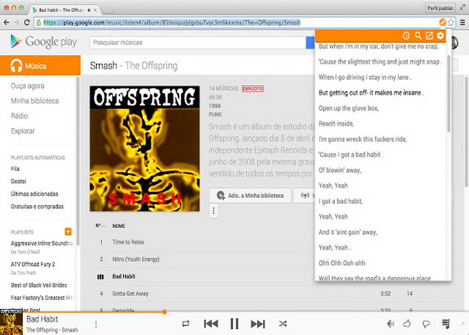Open Últimas adicionadas playlist

(x=34, y=194)
